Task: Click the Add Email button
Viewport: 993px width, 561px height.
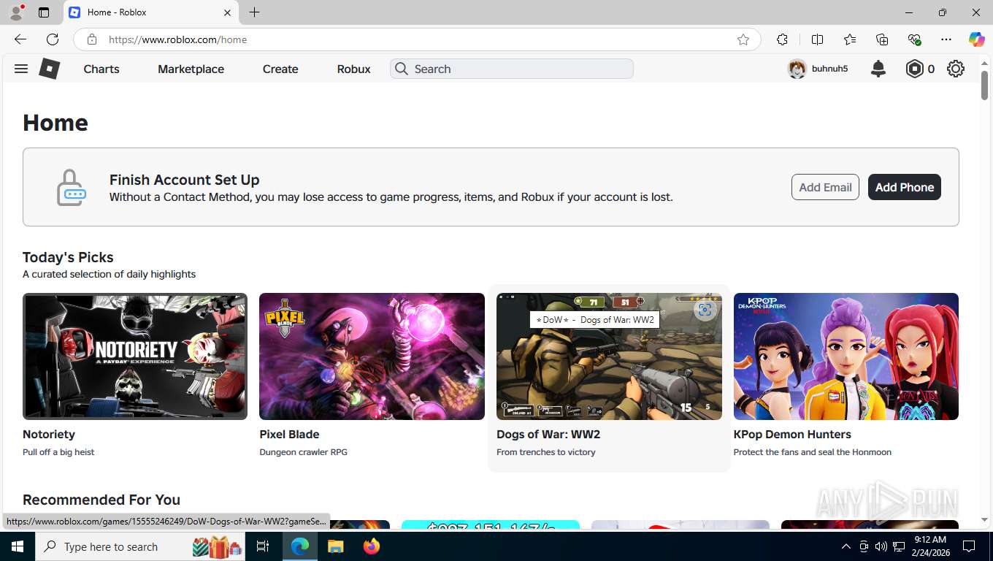Action: coord(825,187)
